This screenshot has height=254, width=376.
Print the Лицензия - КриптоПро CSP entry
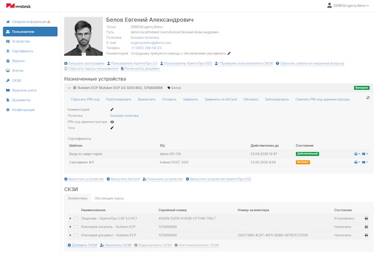pyautogui.click(x=366, y=219)
